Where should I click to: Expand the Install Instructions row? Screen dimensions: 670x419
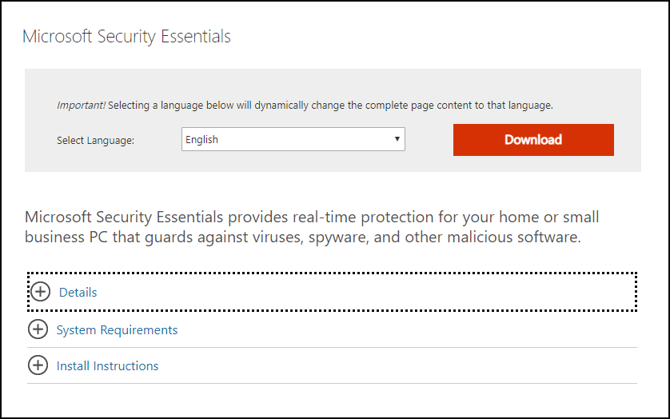pyautogui.click(x=332, y=365)
